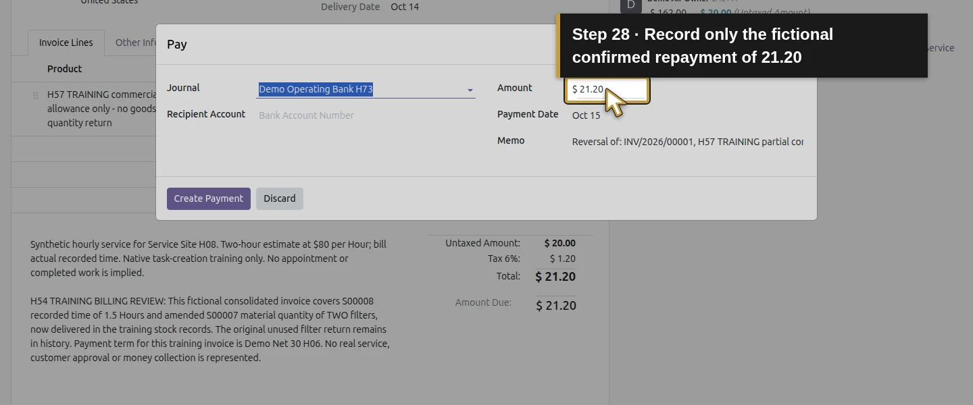Viewport: 973px width, 405px height.
Task: Select the Payment Date label
Action: (528, 114)
